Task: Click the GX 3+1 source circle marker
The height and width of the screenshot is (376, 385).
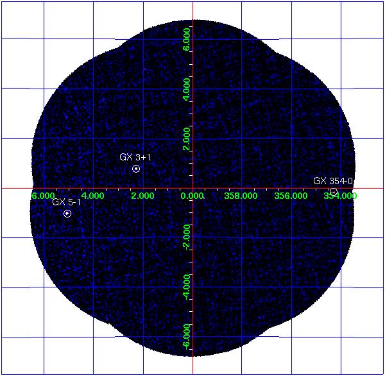Action: tap(136, 169)
